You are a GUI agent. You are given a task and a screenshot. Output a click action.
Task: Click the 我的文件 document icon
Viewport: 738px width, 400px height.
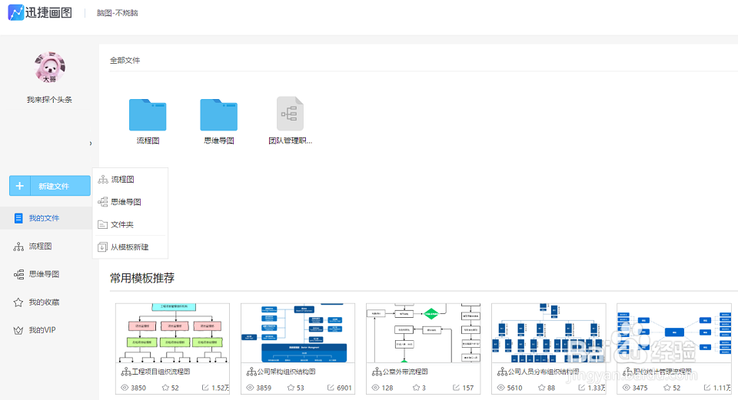(x=18, y=218)
